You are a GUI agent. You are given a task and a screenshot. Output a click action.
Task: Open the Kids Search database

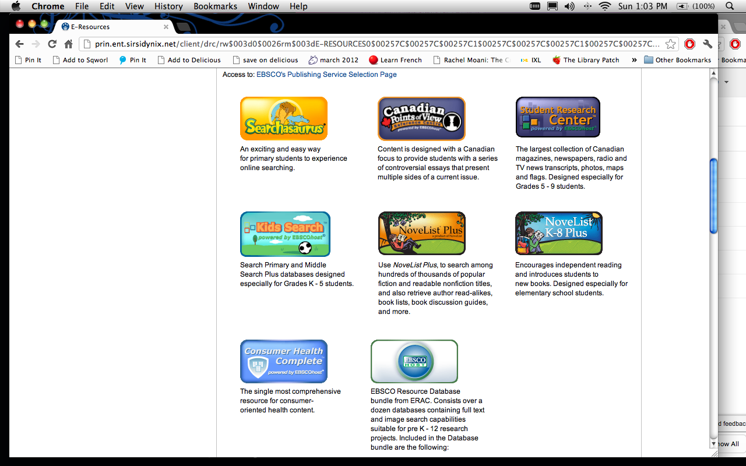284,233
